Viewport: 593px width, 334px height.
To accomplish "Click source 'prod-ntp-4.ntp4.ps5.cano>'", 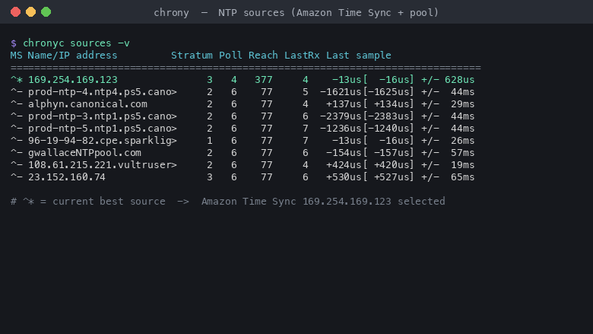I will (x=103, y=92).
